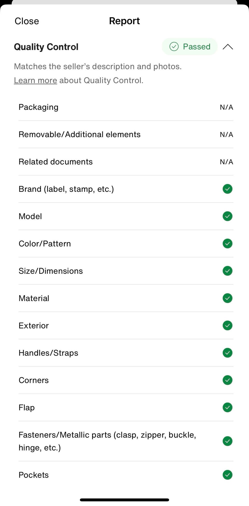Close the Report sheet
Image resolution: width=249 pixels, height=506 pixels.
[x=27, y=21]
